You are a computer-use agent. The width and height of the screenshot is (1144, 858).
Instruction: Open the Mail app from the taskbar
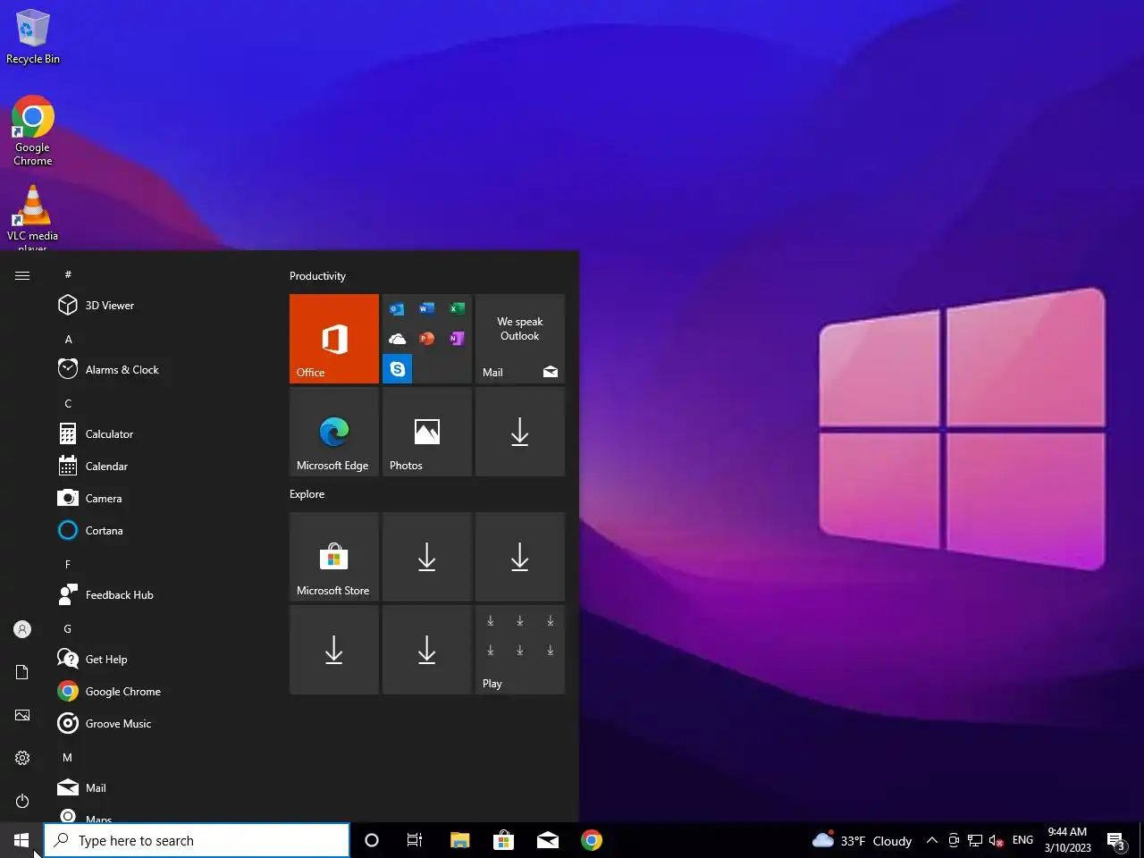tap(547, 840)
